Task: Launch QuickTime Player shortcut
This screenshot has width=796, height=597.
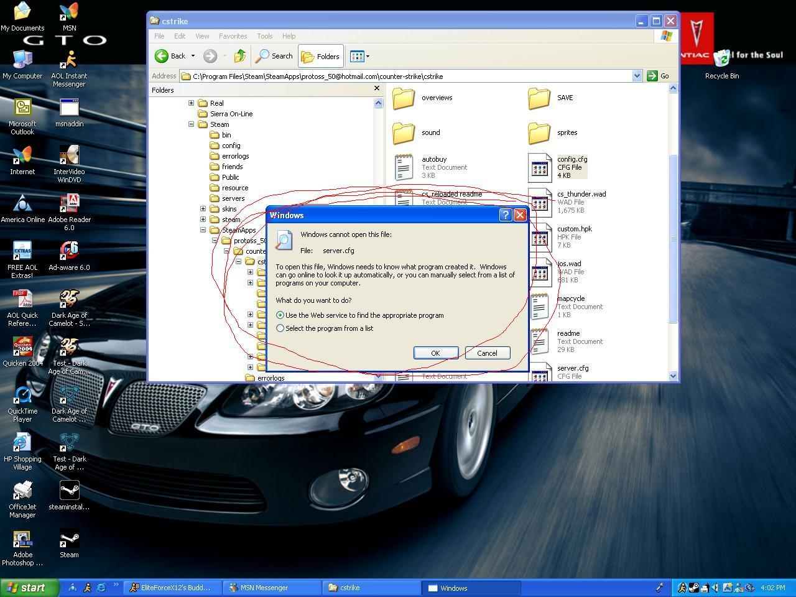Action: [22, 404]
